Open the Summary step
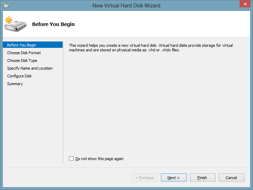This screenshot has height=190, width=253. [15, 84]
